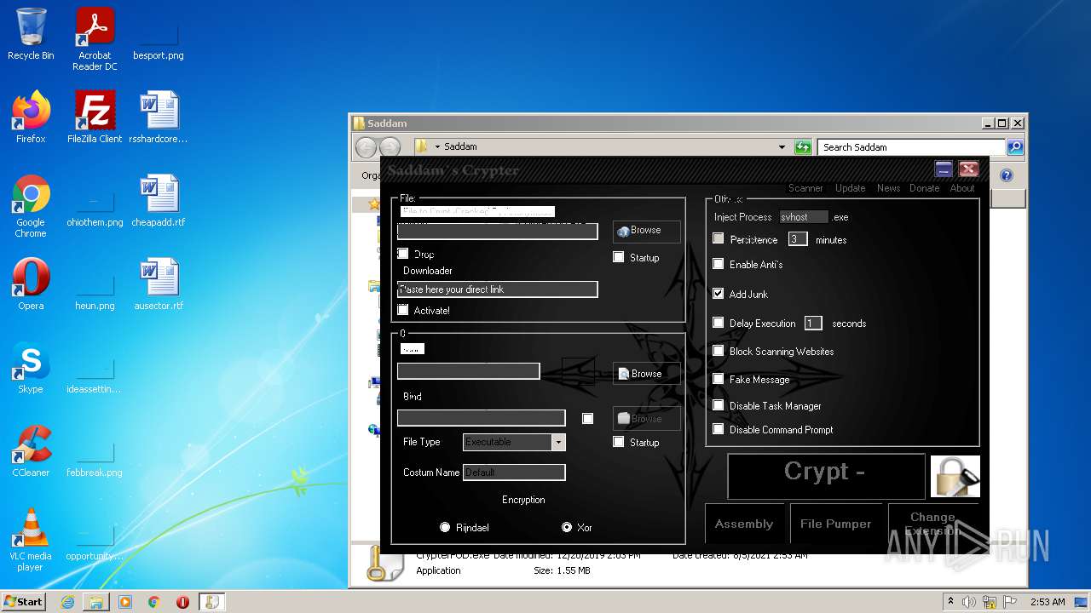
Task: Open the Scanner menu
Action: coord(805,188)
